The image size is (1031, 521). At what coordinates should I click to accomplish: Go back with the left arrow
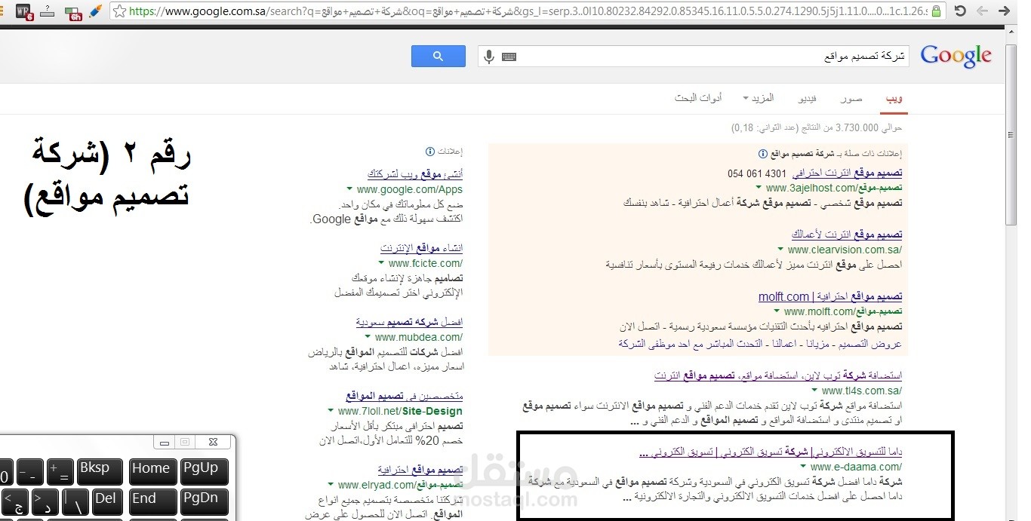tap(982, 11)
